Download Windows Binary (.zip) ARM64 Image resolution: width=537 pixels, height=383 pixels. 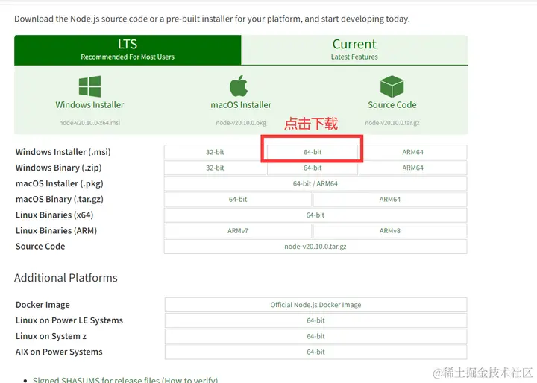pyautogui.click(x=412, y=168)
